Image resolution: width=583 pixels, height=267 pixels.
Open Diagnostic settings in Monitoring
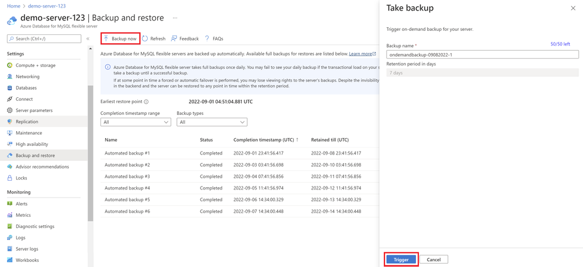point(35,226)
